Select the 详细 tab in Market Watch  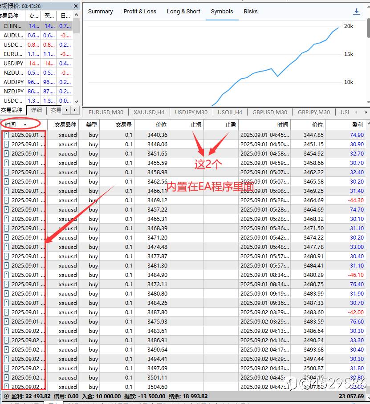37,110
